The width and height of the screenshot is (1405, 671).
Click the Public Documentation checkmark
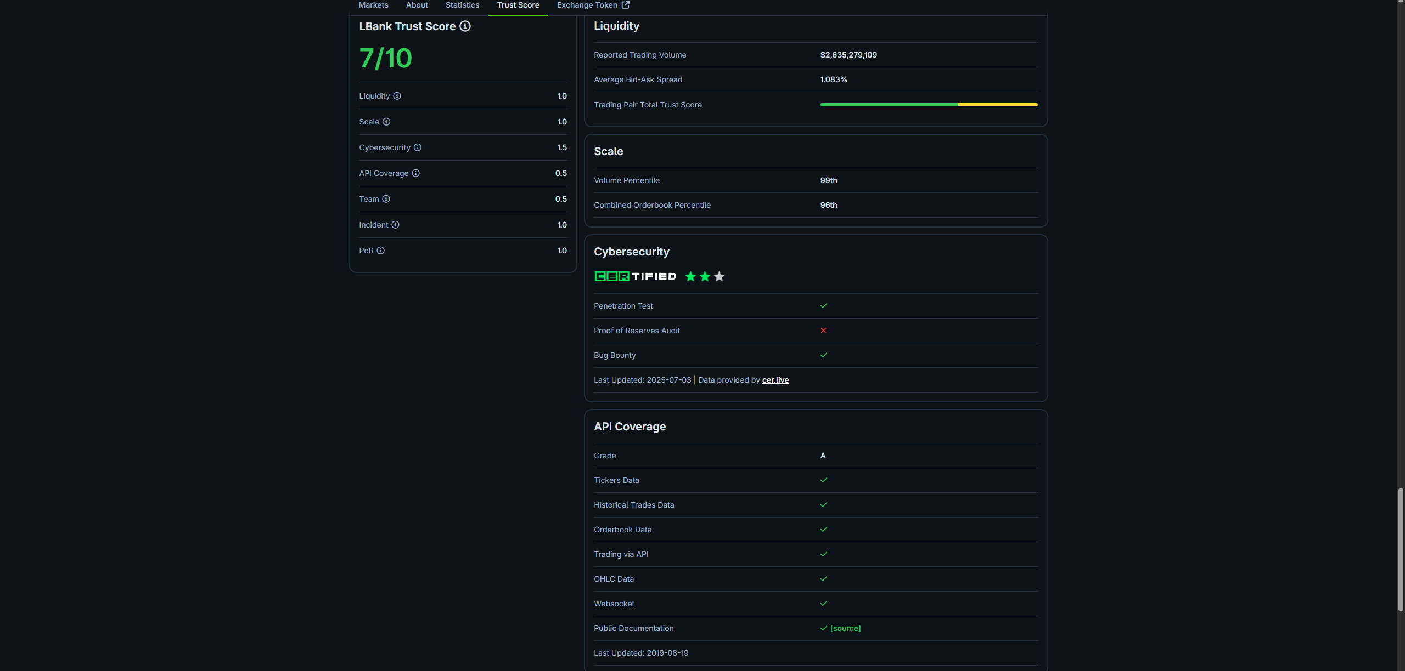click(x=823, y=628)
